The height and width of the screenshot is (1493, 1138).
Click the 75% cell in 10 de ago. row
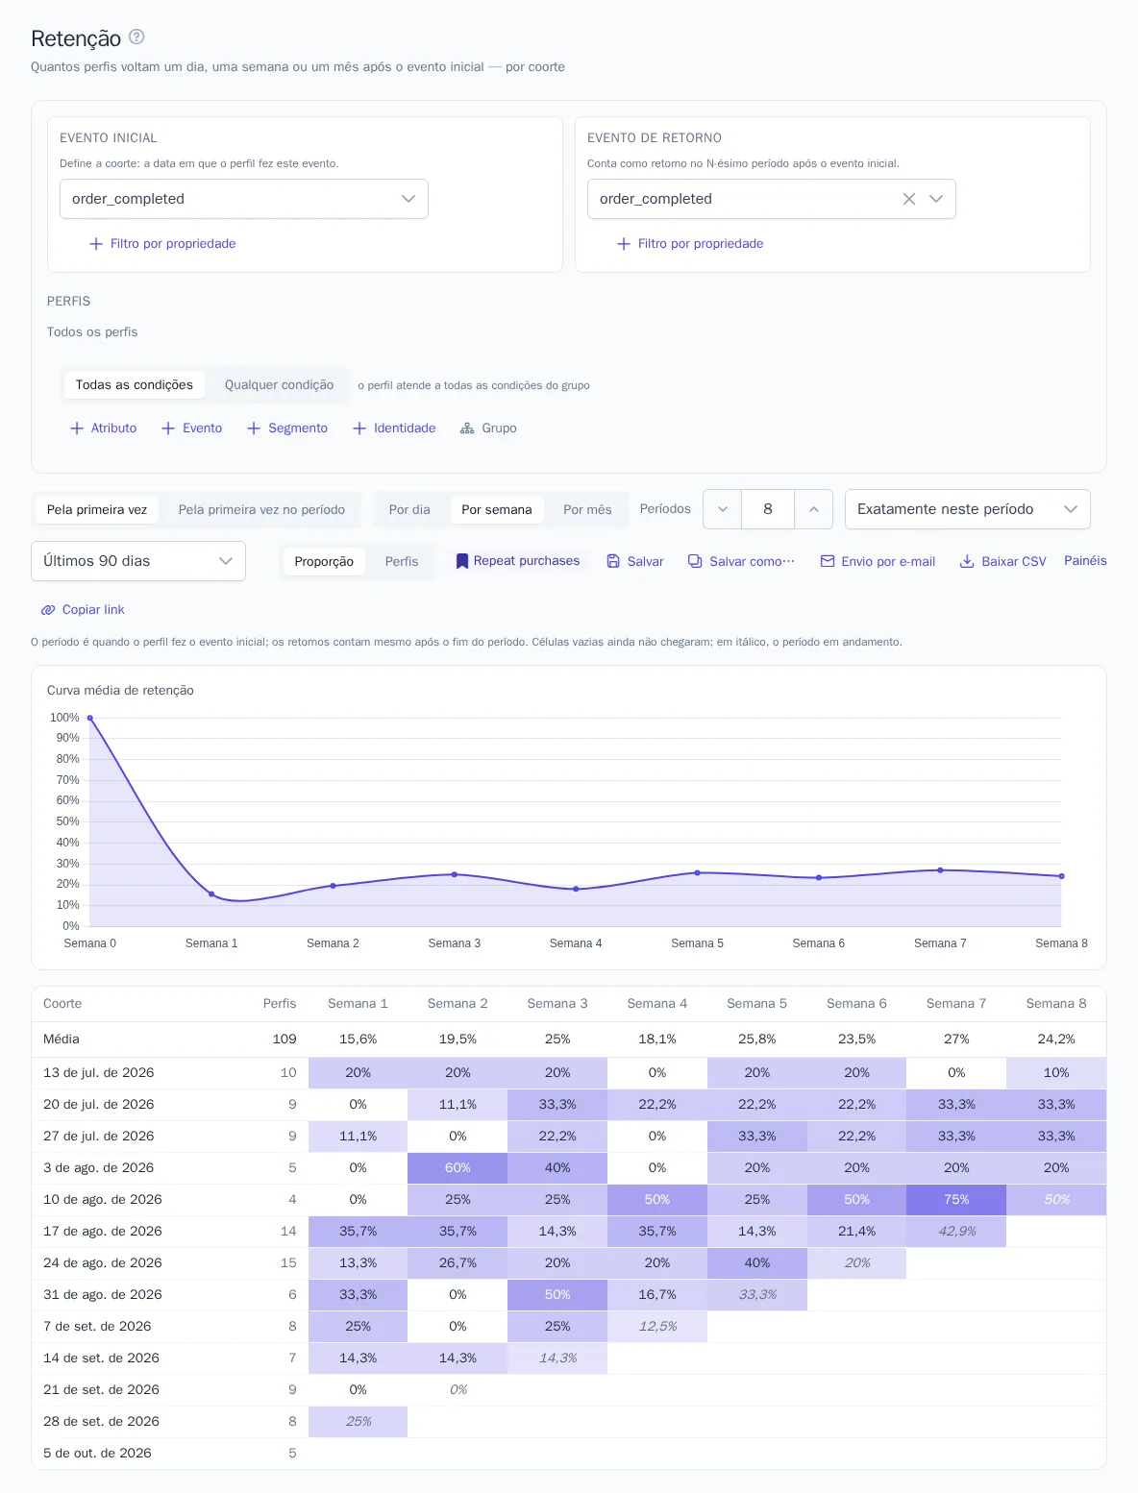coord(956,1200)
